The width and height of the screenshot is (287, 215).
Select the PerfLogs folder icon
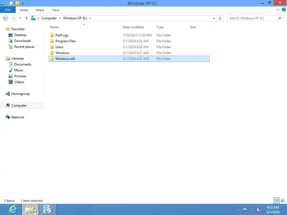(52, 35)
